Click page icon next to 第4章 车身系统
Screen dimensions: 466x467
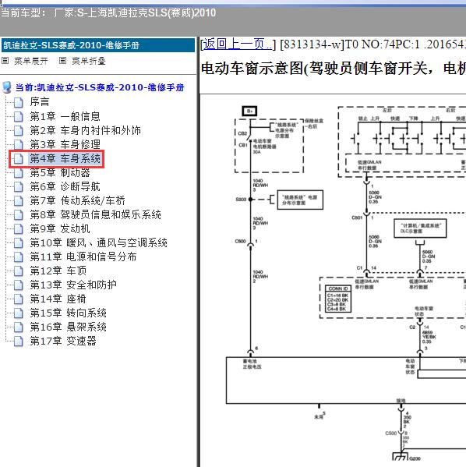[x=19, y=158]
